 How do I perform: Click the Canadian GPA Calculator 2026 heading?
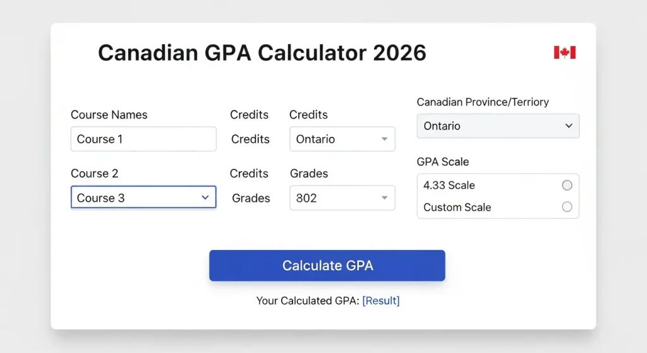262,53
